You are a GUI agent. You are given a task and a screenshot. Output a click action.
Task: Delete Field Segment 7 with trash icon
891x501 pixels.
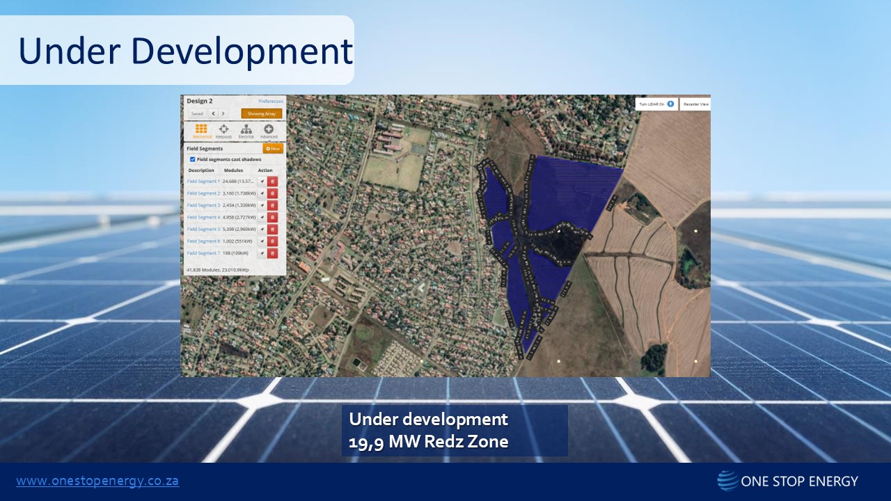pos(272,253)
